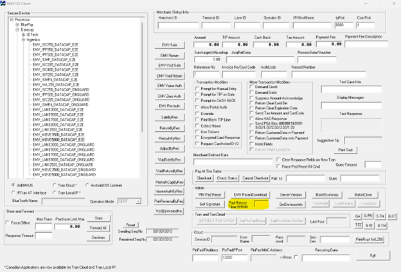Focus the Merchant Defined Data field
The height and width of the screenshot is (272, 401).
click(233, 162)
